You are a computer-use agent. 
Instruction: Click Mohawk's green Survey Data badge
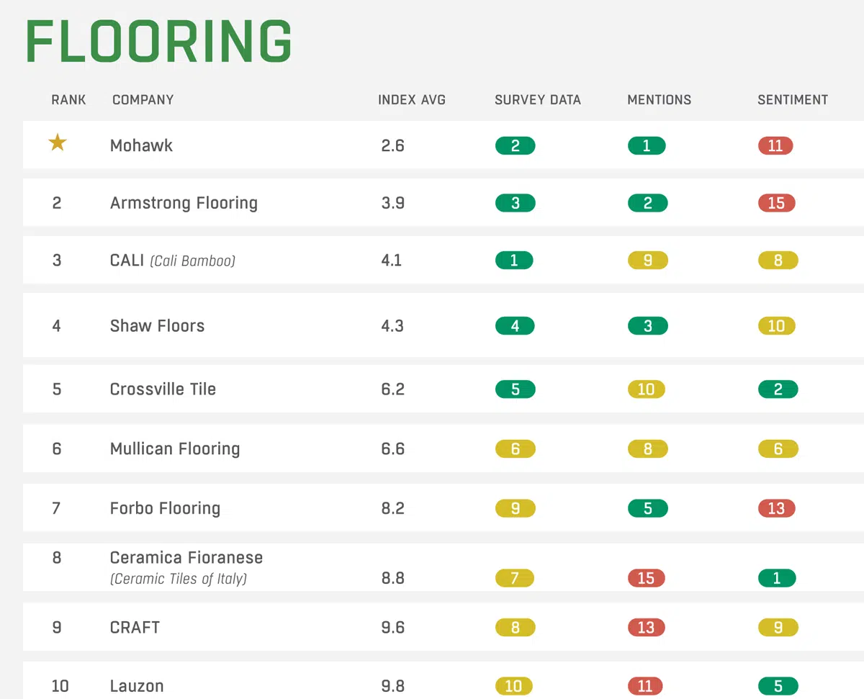point(516,146)
